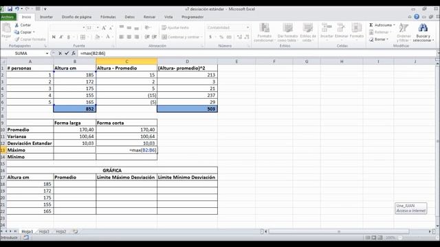
Task: Click the Estilos de celda icon
Action: 308,28
